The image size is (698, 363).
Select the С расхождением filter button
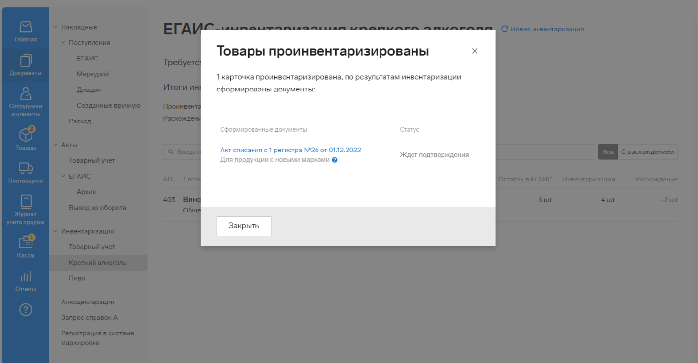648,152
